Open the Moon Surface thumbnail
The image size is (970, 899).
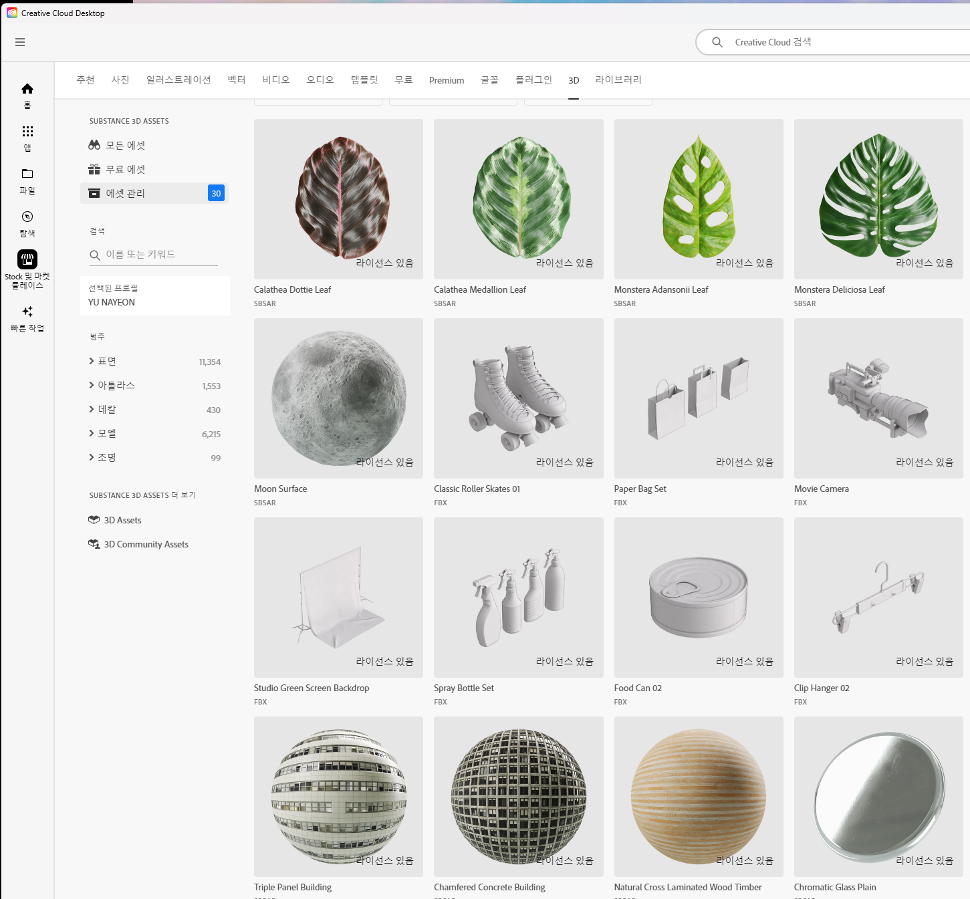coord(338,398)
